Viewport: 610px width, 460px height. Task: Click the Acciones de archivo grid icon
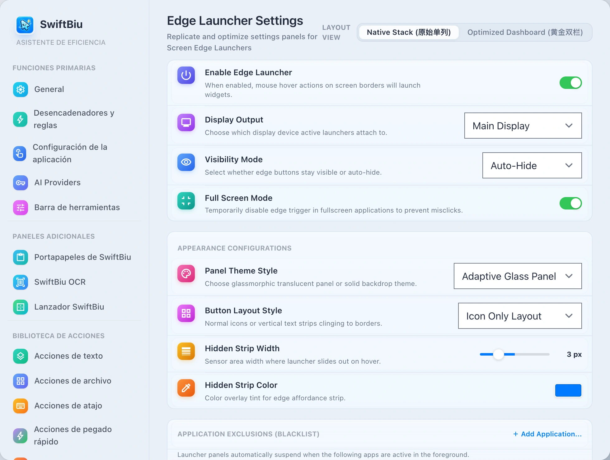[21, 381]
